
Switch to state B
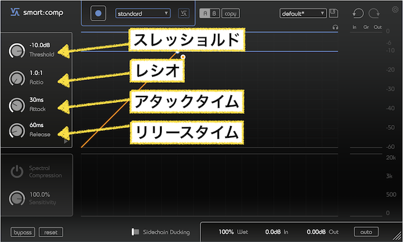tap(215, 14)
